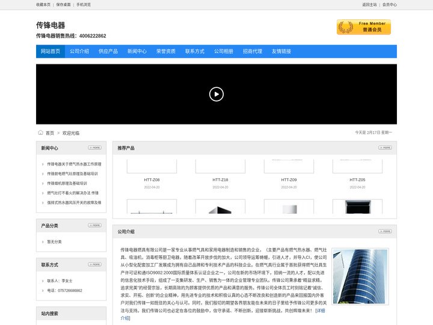433x325 pixels.
Task: Click thumbnail above HTT-Z18
Action: point(220,166)
